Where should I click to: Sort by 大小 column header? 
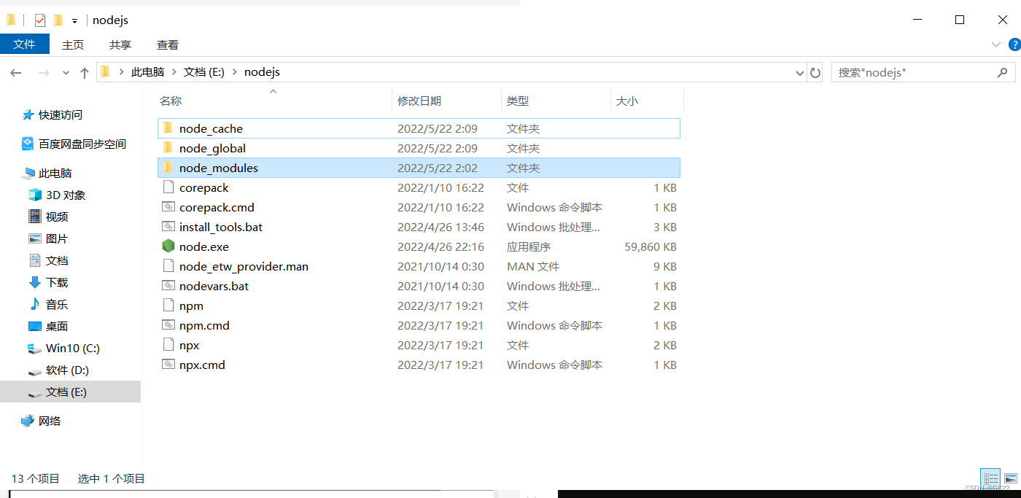pyautogui.click(x=647, y=101)
